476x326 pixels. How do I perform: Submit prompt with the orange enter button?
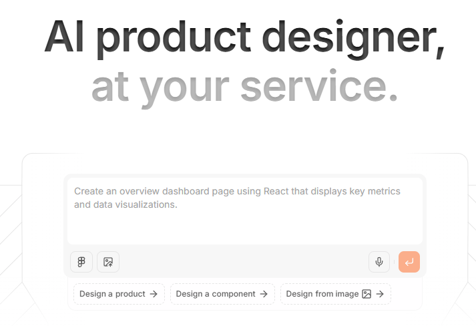409,262
